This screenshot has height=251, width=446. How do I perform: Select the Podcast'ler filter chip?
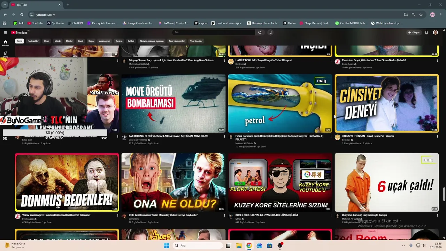(33, 41)
